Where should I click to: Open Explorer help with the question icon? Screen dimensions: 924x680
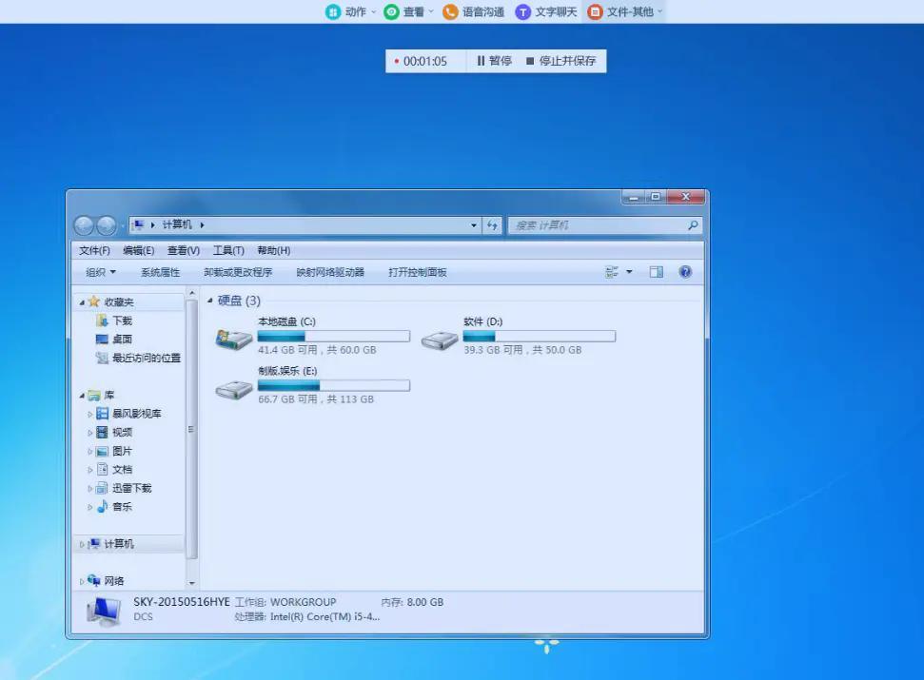[685, 272]
